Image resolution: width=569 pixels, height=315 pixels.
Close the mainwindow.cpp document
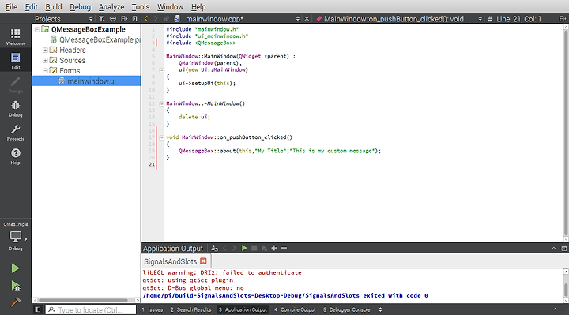coord(307,18)
